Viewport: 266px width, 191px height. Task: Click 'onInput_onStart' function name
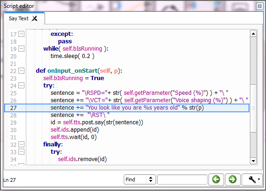coord(72,71)
